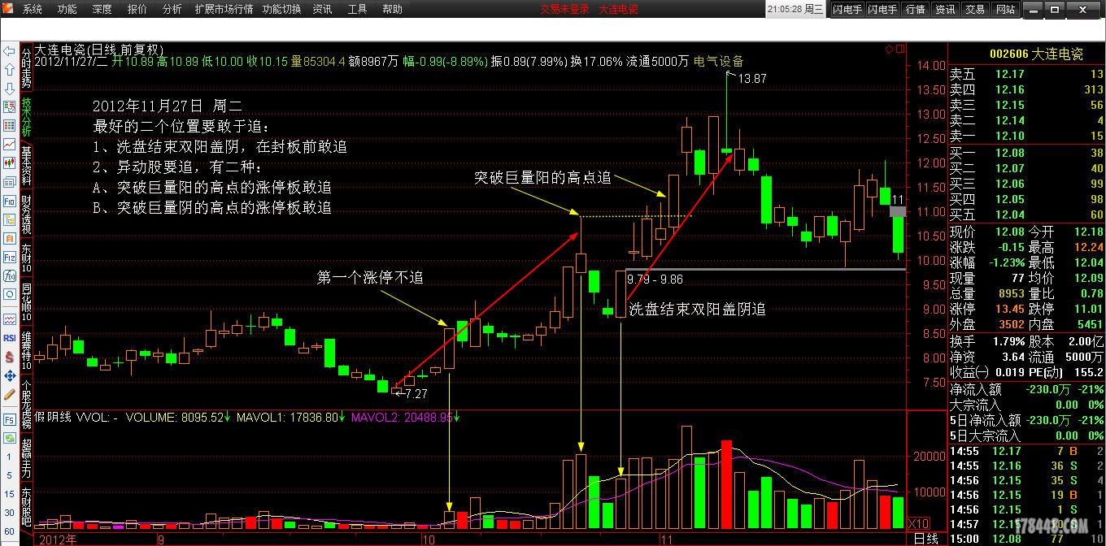This screenshot has height=546, width=1106.
Task: Toggle the small red square icon above chart
Action: pos(899,50)
